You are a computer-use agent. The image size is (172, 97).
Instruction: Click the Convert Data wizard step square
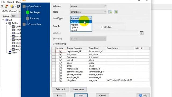point(24,24)
